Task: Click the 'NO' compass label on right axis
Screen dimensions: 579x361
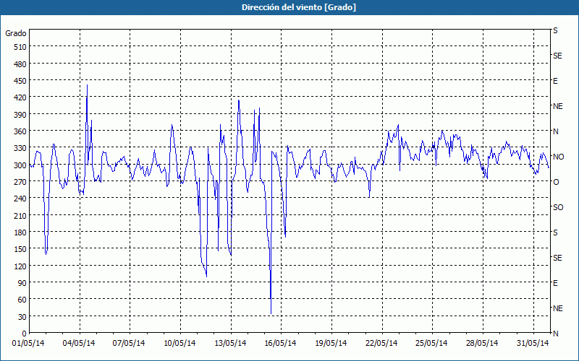Action: coord(559,157)
